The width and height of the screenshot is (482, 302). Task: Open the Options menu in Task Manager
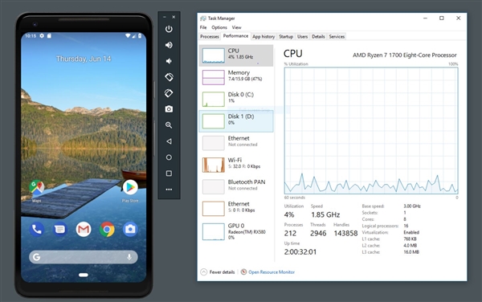tap(219, 27)
